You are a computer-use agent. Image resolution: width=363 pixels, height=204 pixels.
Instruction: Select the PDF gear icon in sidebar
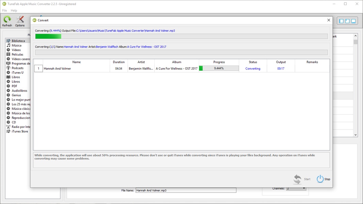coord(8,86)
